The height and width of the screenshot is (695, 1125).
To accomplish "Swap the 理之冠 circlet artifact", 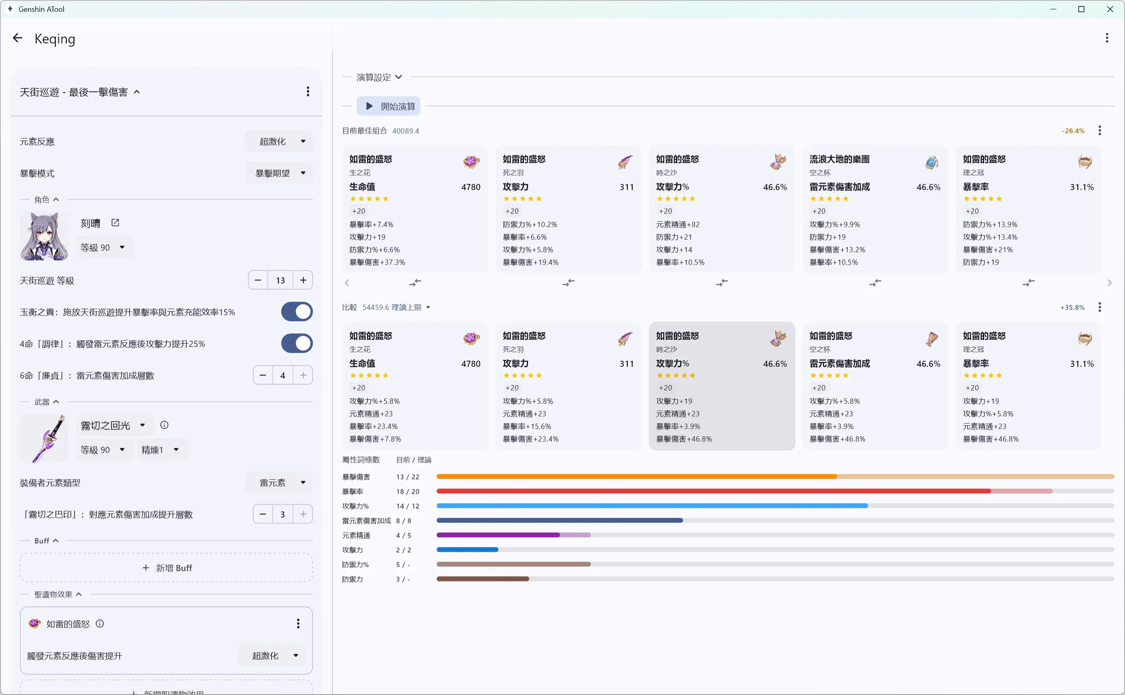I will pyautogui.click(x=1028, y=282).
